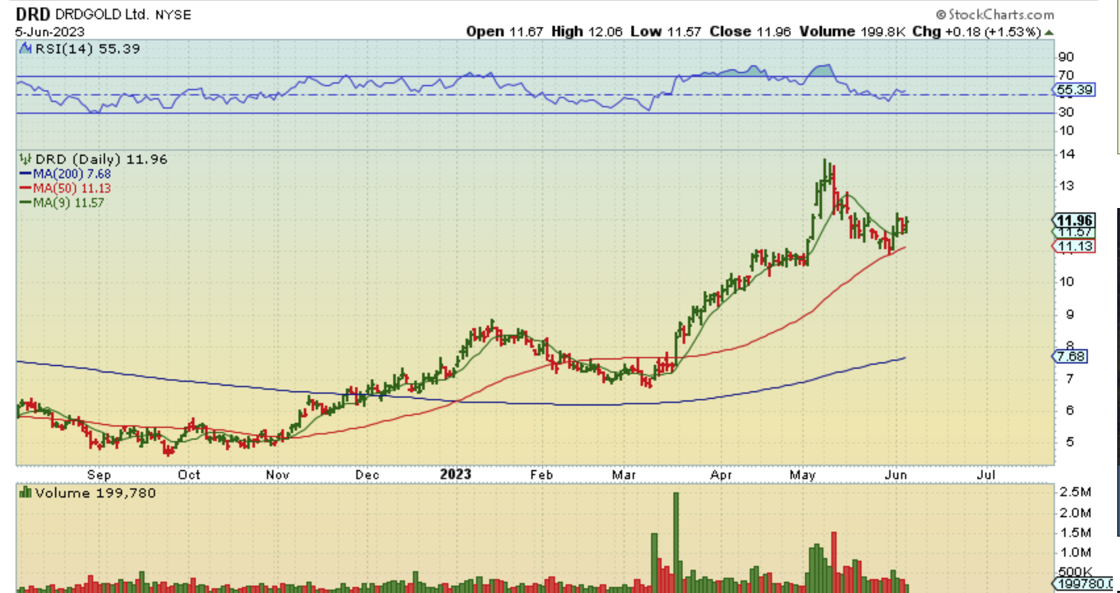Click the 11.96 current price tag
Viewport: 1120px width, 593px height.
(1074, 221)
